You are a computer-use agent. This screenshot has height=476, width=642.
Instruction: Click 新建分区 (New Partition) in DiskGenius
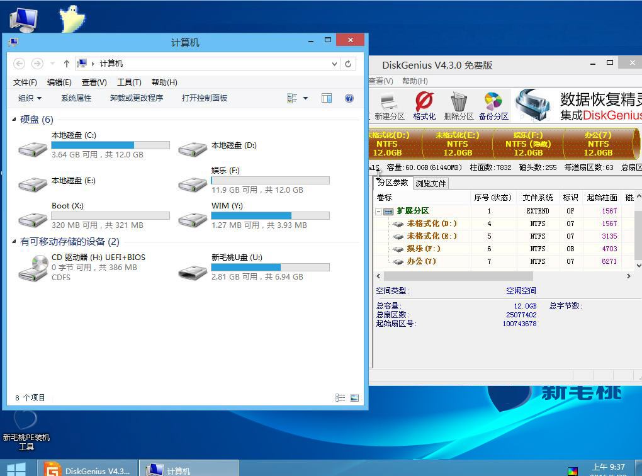tap(389, 106)
